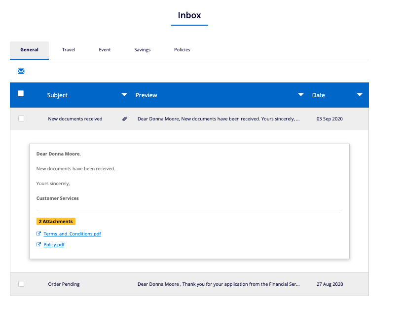Screen dimensions: 403x309
Task: Open the Date column sort dropdown
Action: 360,95
